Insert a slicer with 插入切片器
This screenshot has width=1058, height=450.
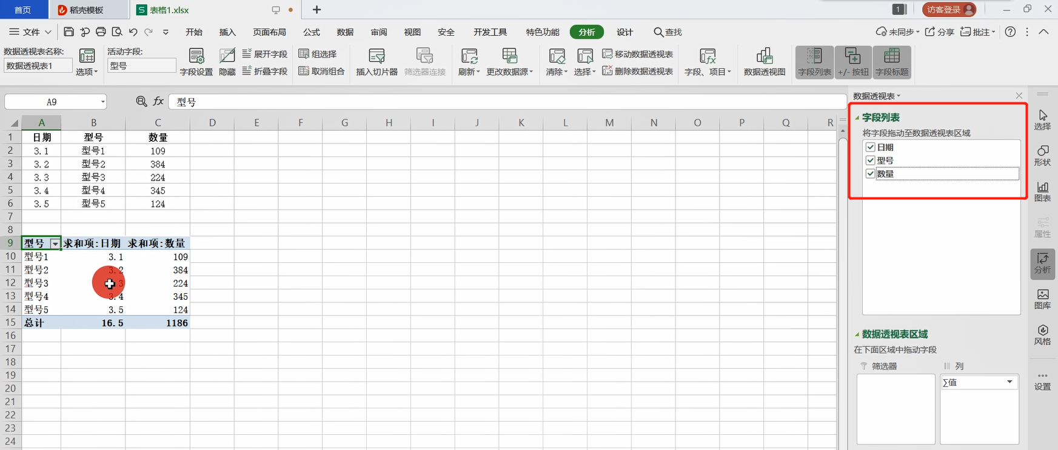(x=377, y=62)
